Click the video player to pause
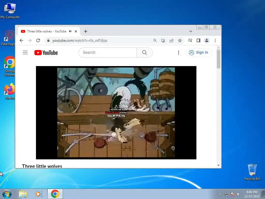 tap(116, 112)
